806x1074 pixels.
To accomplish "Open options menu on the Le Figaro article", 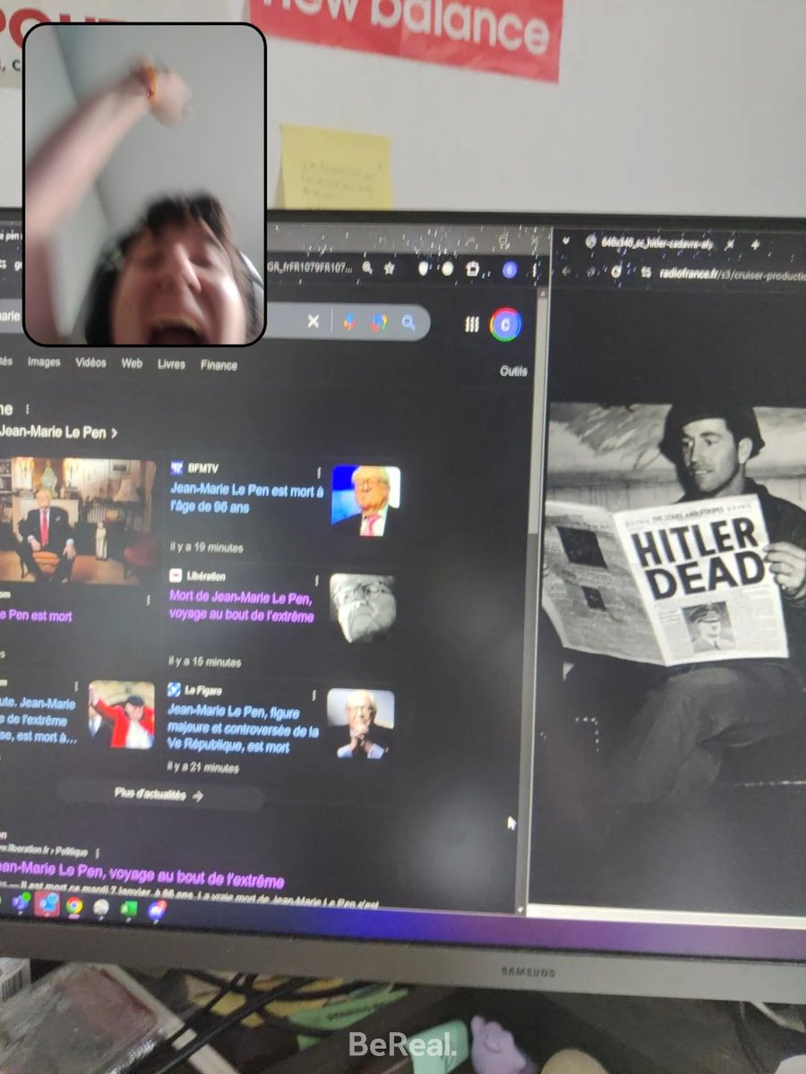I will (314, 695).
